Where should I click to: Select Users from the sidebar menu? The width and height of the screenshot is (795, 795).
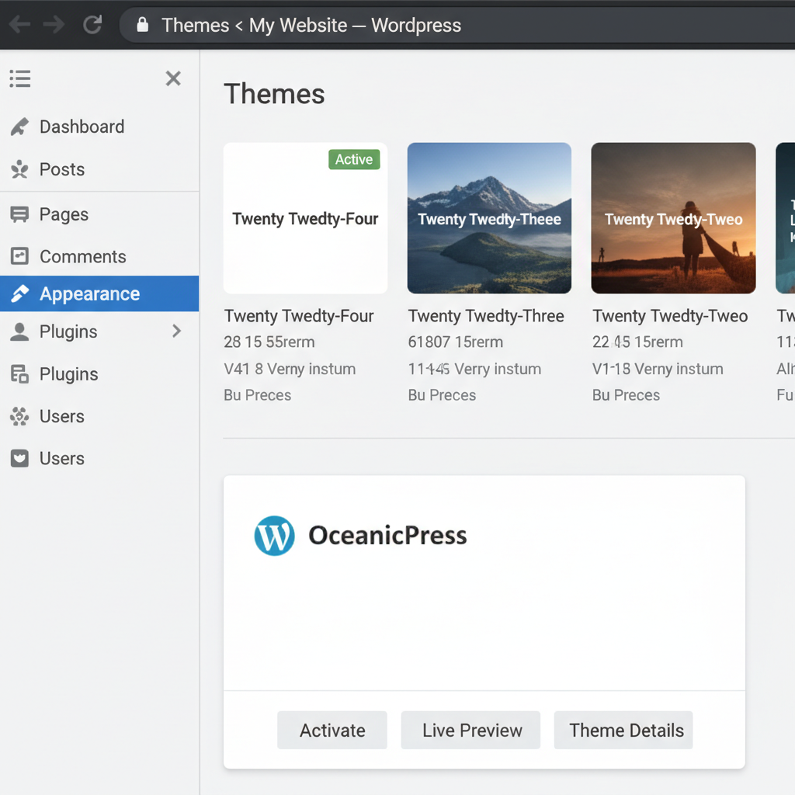(x=61, y=416)
